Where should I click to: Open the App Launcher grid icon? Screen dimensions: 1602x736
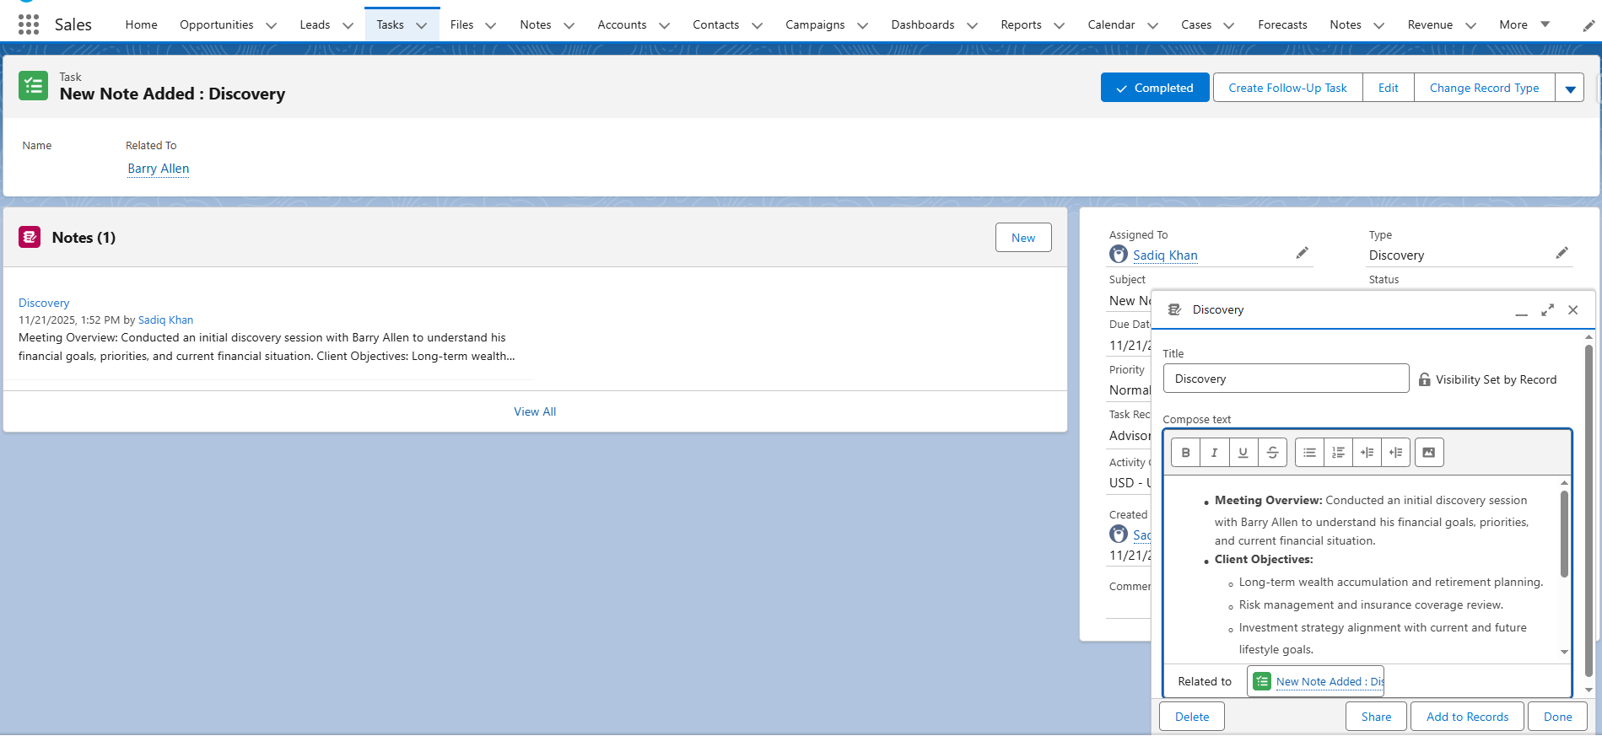click(29, 24)
